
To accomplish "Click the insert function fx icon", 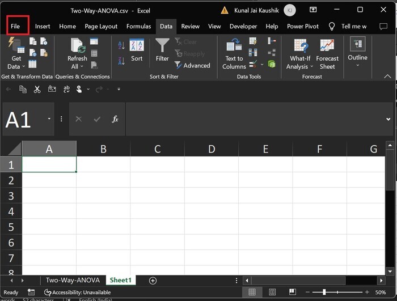I will pyautogui.click(x=115, y=119).
